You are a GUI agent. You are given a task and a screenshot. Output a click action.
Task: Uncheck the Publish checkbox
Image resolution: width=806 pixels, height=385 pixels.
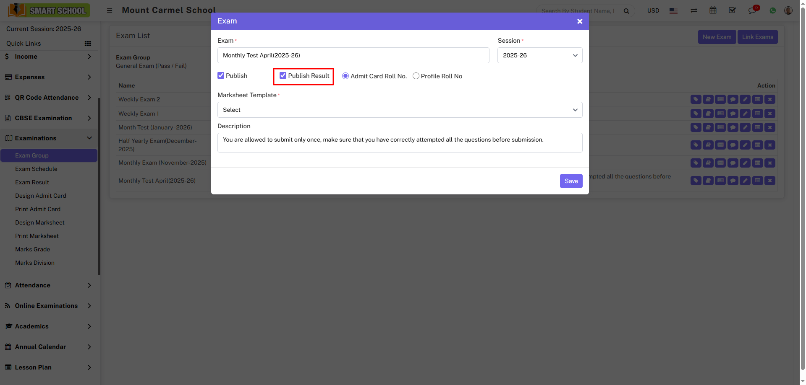tap(221, 76)
